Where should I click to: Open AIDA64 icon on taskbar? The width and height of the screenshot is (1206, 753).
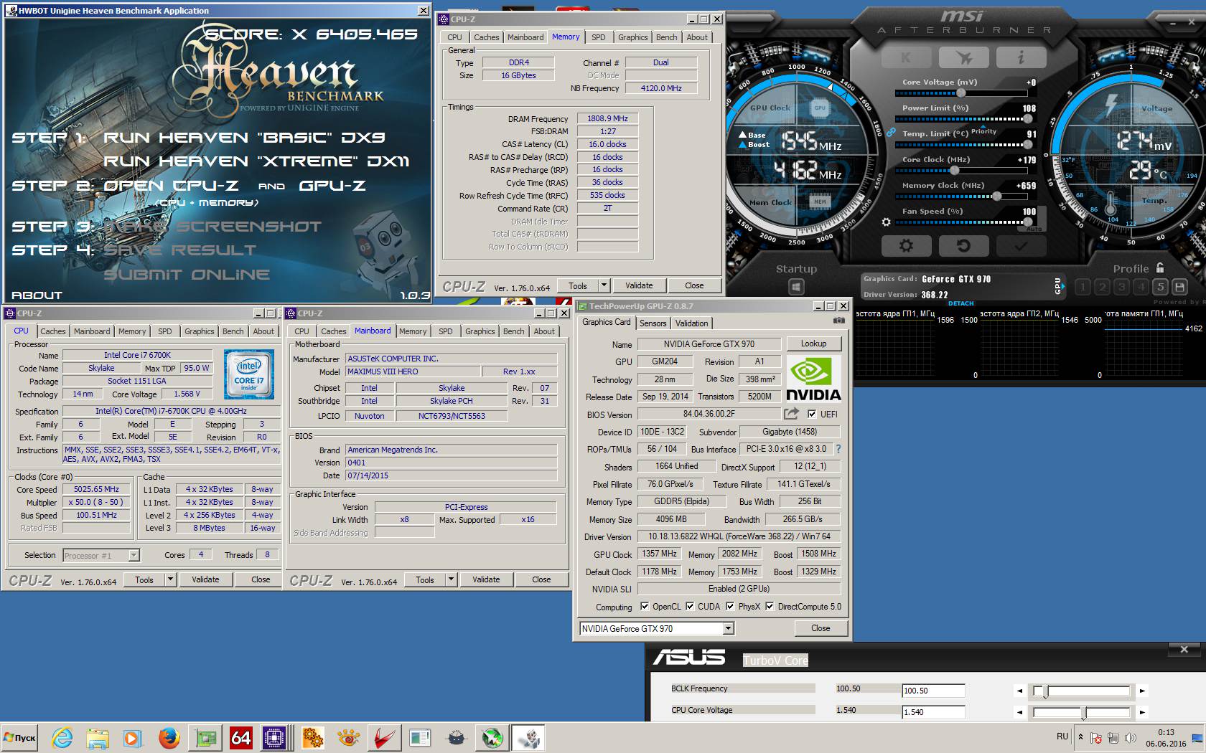pyautogui.click(x=241, y=737)
